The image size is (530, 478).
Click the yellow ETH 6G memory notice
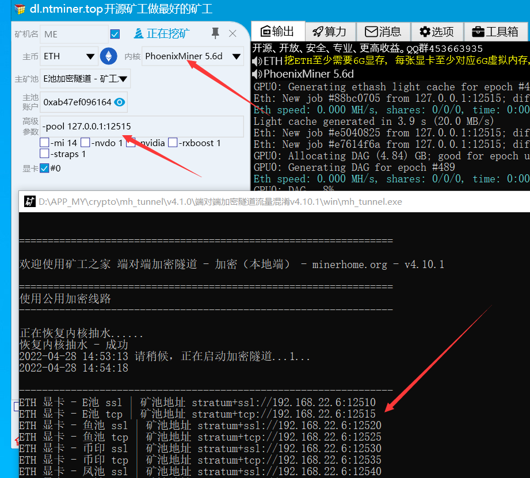(x=407, y=60)
